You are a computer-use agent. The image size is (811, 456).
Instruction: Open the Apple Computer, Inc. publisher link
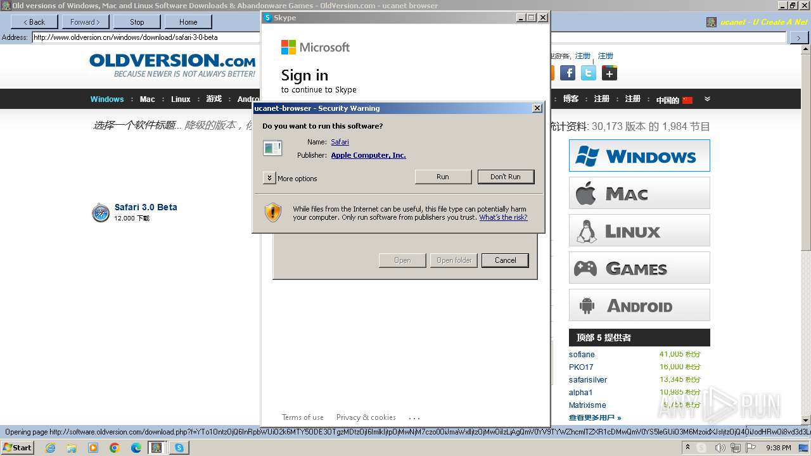pyautogui.click(x=368, y=155)
